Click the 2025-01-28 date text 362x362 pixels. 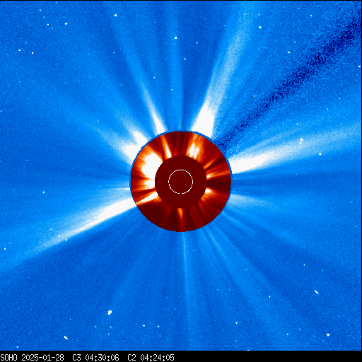click(x=42, y=358)
